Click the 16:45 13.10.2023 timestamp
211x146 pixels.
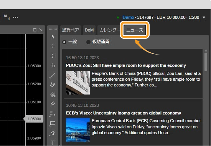pyautogui.click(x=82, y=105)
